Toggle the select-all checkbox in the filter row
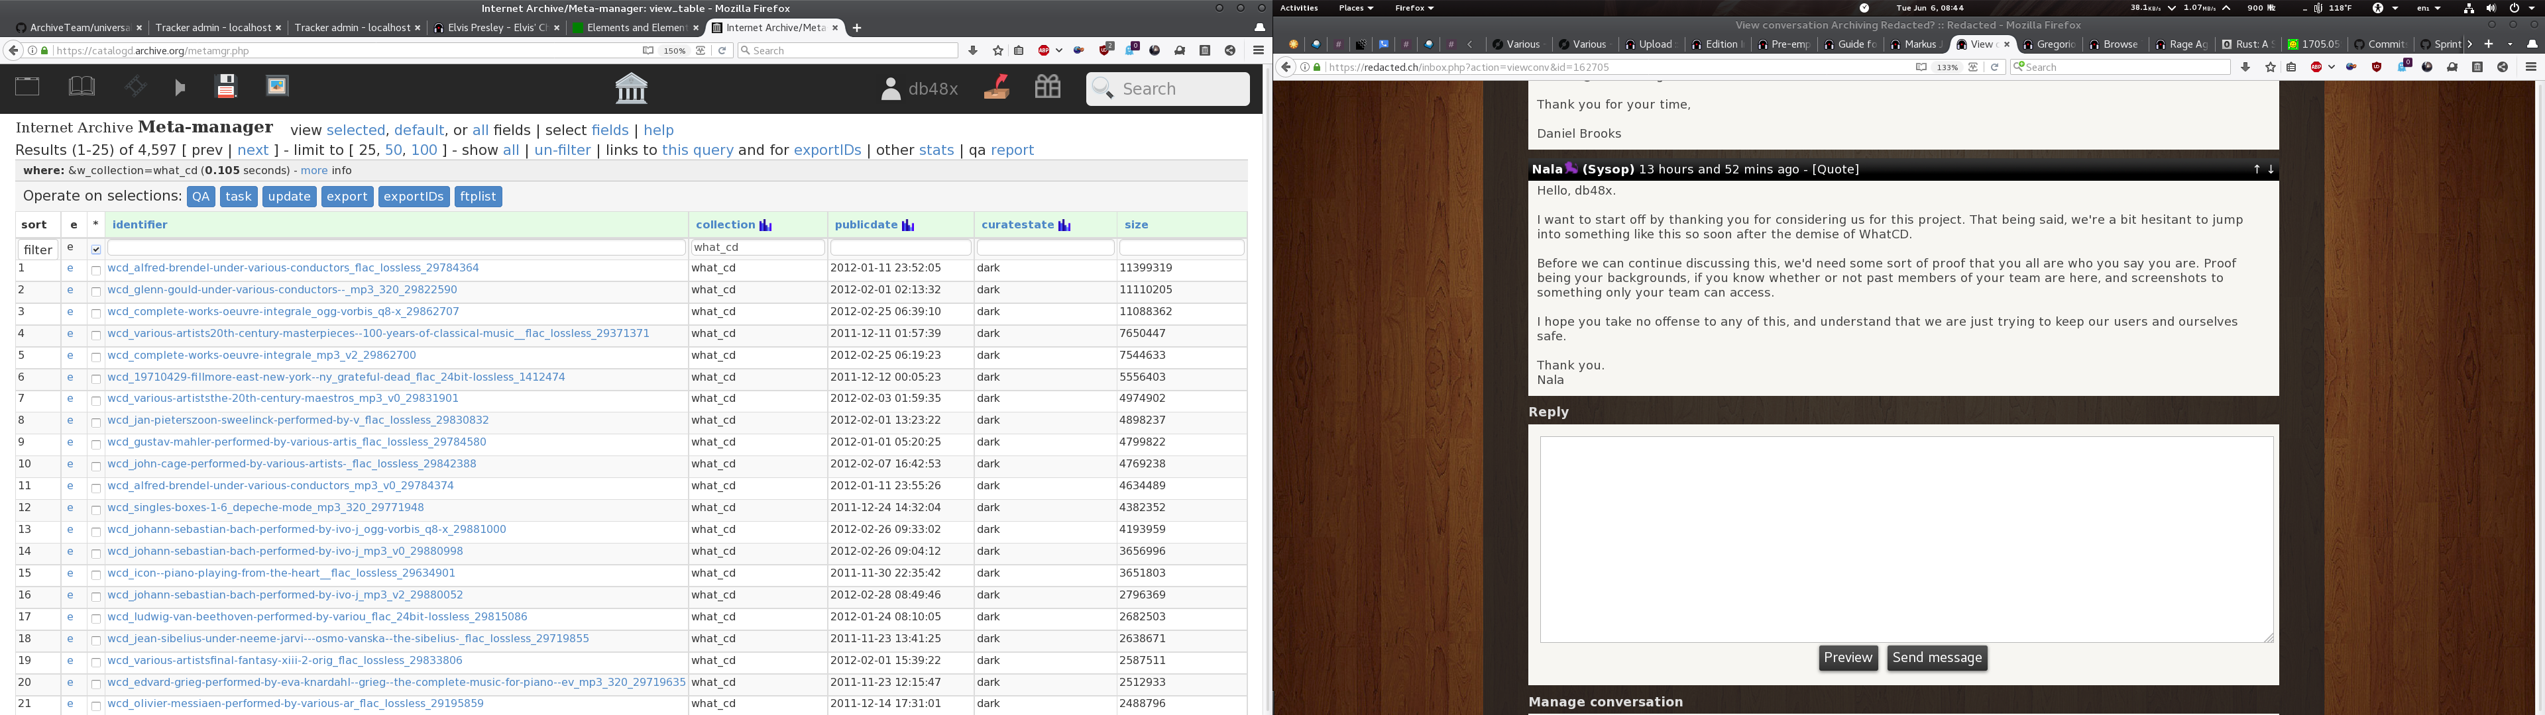The image size is (2545, 715). 96,249
